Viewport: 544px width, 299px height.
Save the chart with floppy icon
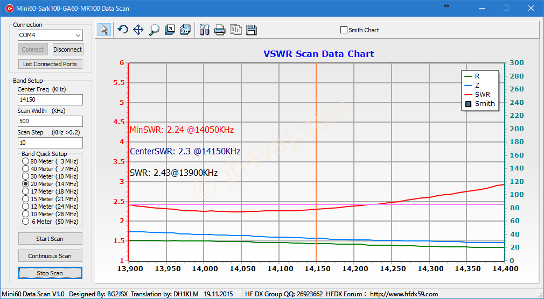coord(252,30)
